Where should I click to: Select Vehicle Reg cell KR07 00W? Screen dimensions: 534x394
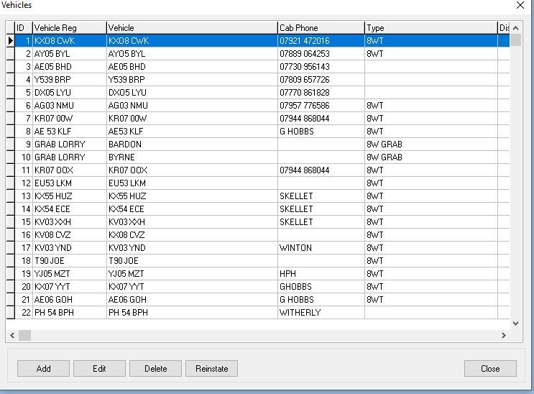pyautogui.click(x=70, y=119)
